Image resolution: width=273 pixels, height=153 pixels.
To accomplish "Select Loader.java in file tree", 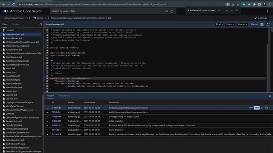I will point(11,91).
